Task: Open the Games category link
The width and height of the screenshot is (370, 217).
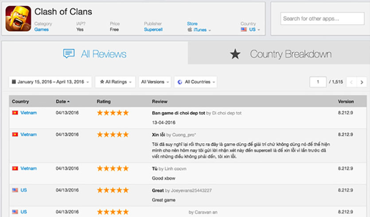Action: click(x=42, y=30)
